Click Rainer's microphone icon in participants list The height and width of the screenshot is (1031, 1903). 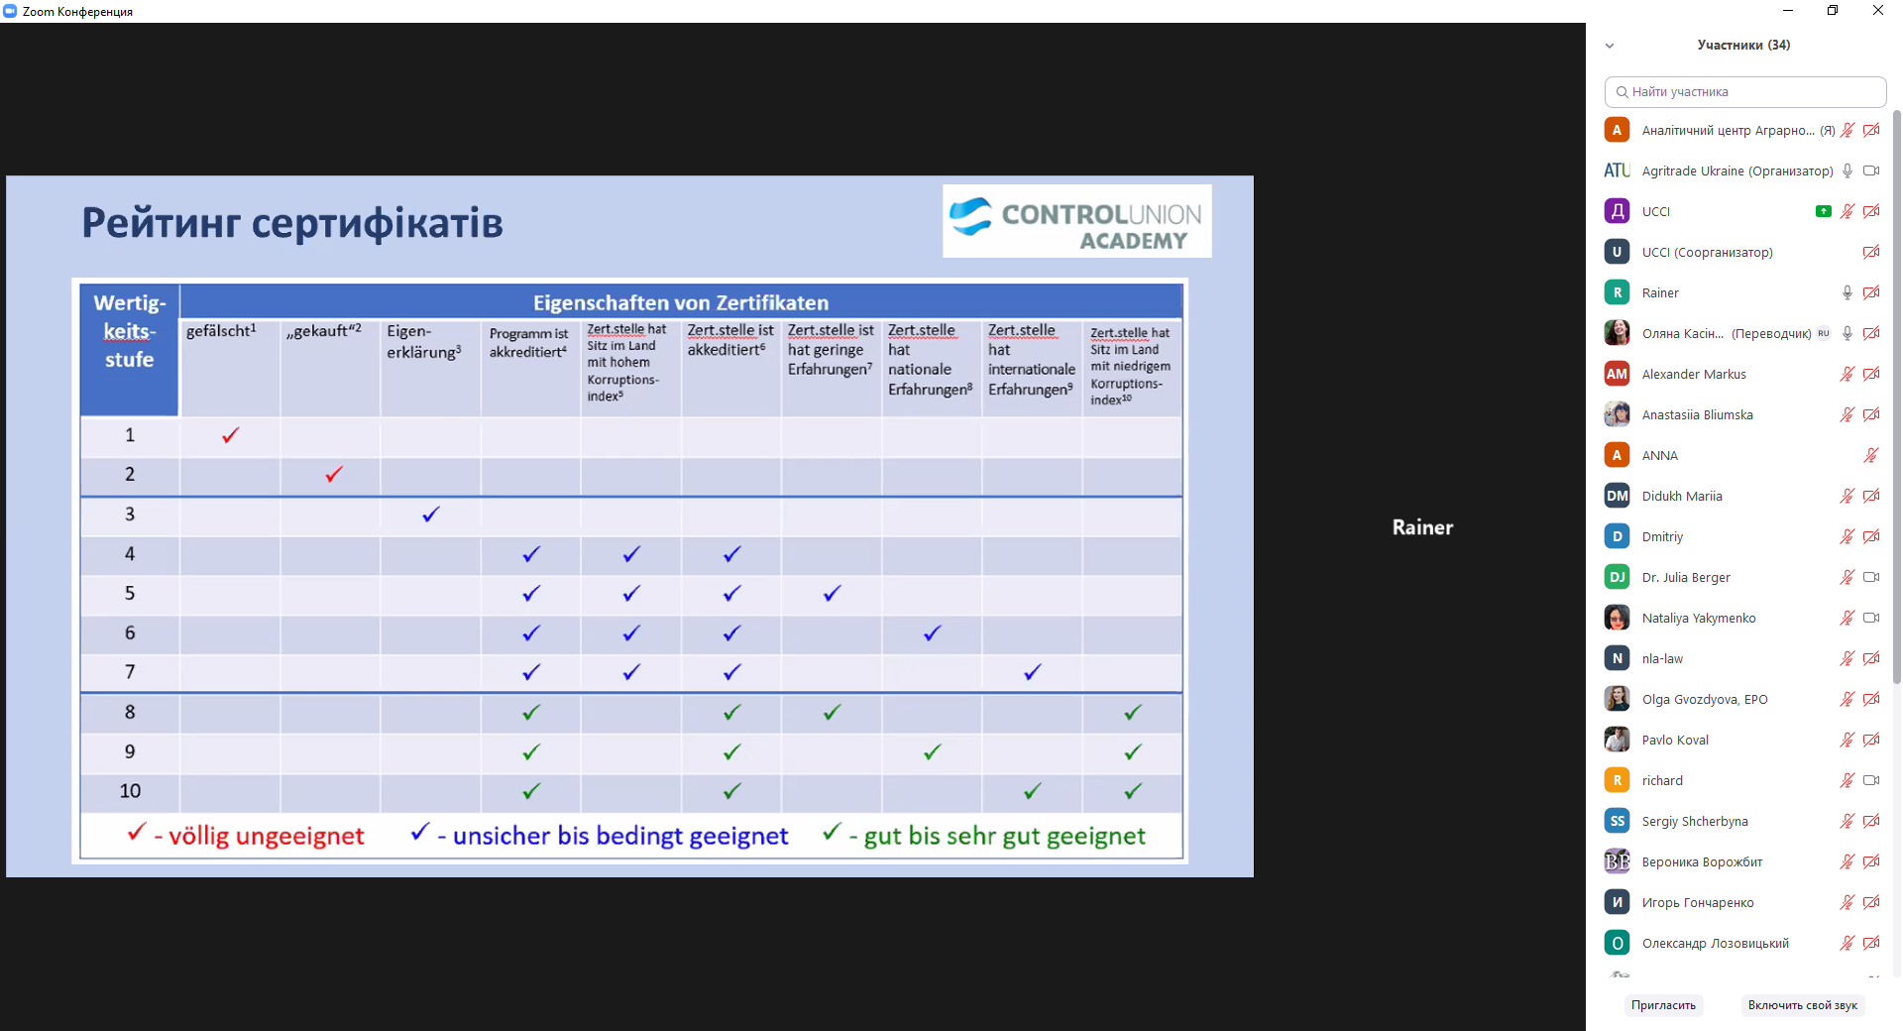coord(1847,292)
